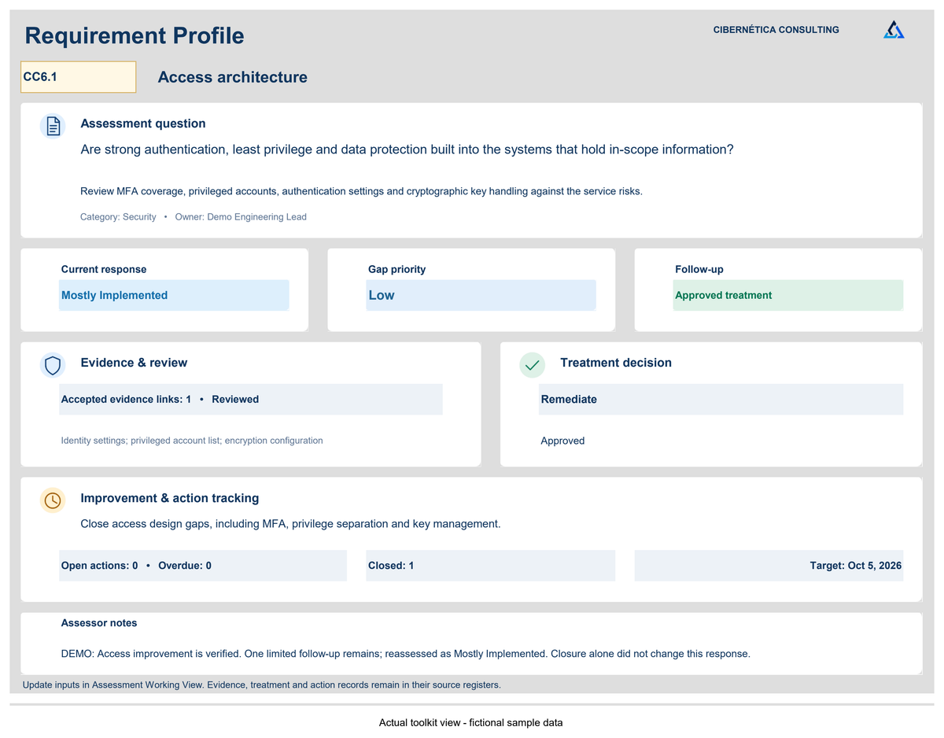The width and height of the screenshot is (944, 738).
Task: Click the Close access design gaps text
Action: pyautogui.click(x=290, y=523)
